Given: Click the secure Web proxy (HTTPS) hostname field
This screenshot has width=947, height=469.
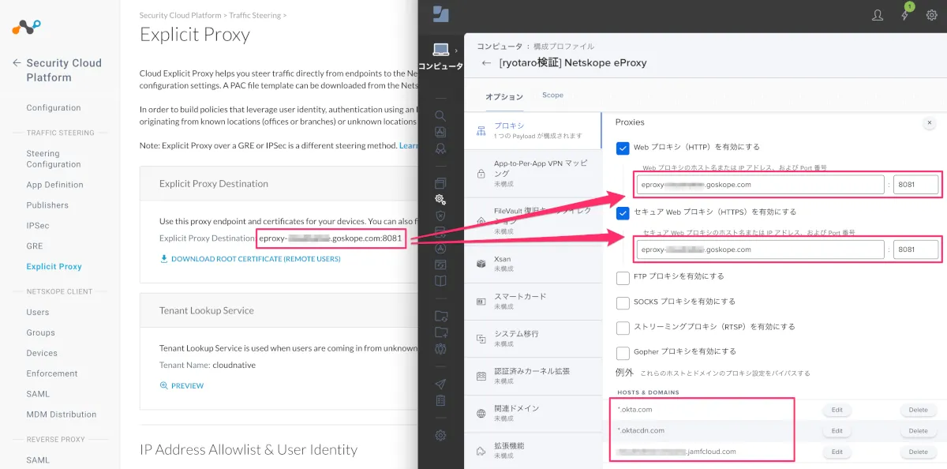Looking at the screenshot, I should [760, 250].
